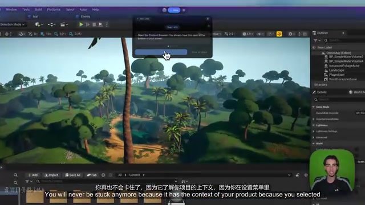
Task: Click the green Play button
Action: tap(81, 24)
